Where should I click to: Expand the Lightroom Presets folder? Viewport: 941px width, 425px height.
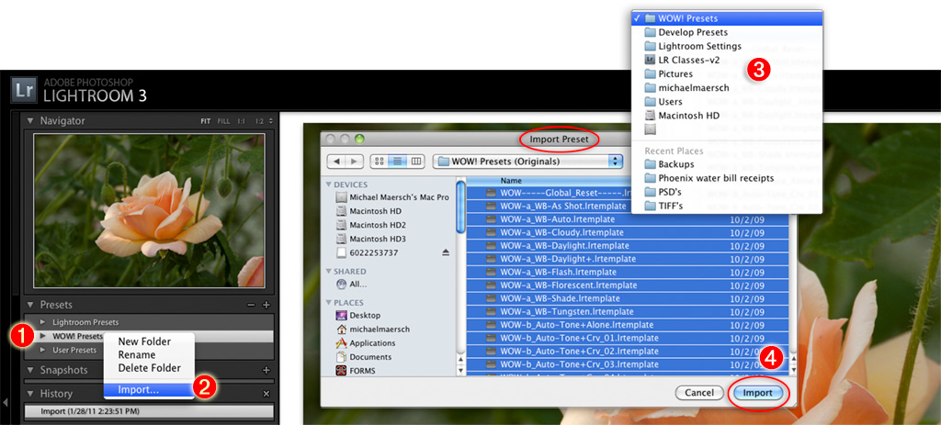[x=42, y=322]
